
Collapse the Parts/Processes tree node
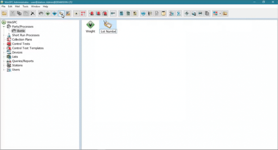[4, 27]
